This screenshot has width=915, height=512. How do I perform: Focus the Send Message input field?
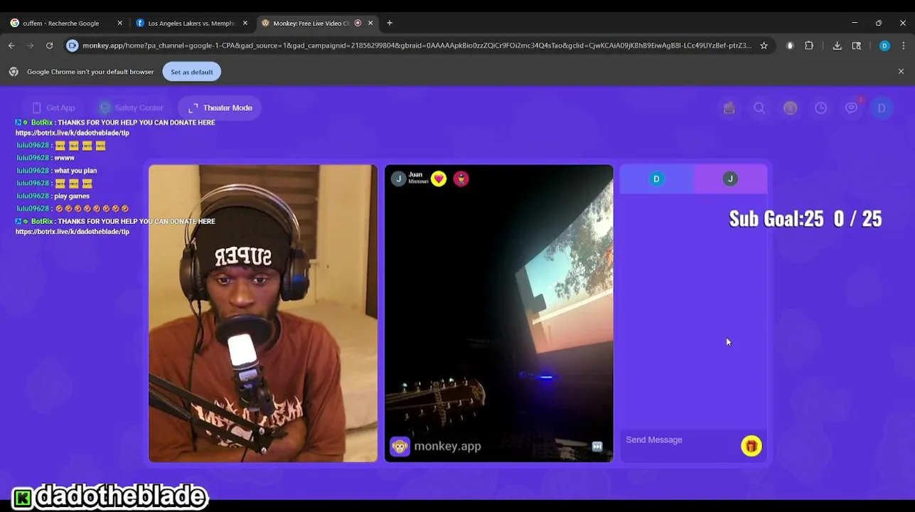pyautogui.click(x=679, y=440)
